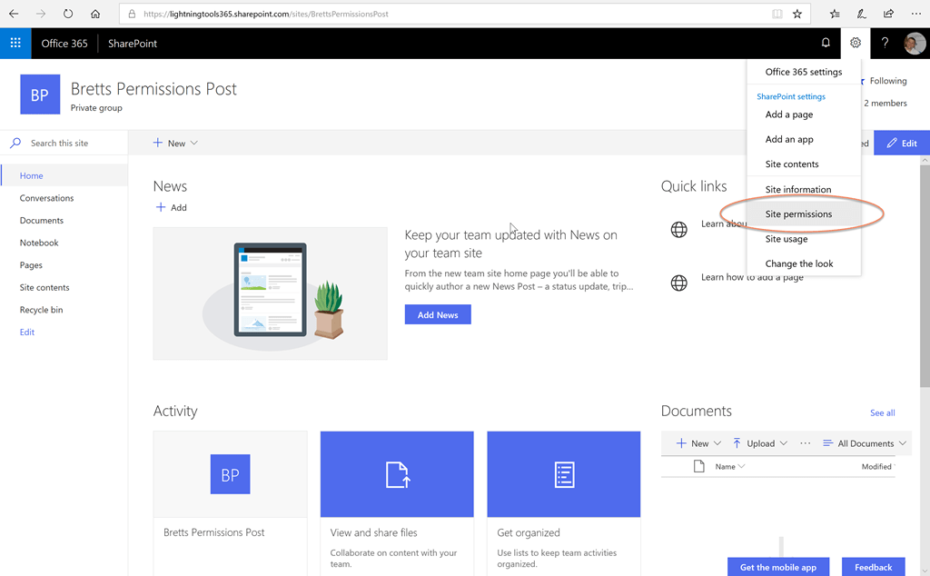Click the Edit page button
Screen dimensions: 930x576
(902, 143)
